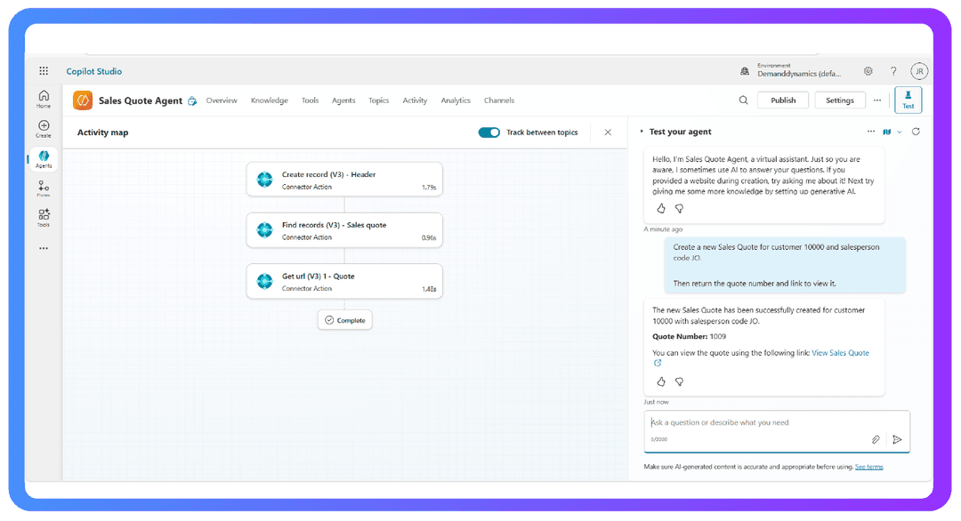Screen dimensions: 961x521
Task: Click the Publish button
Action: click(x=783, y=100)
